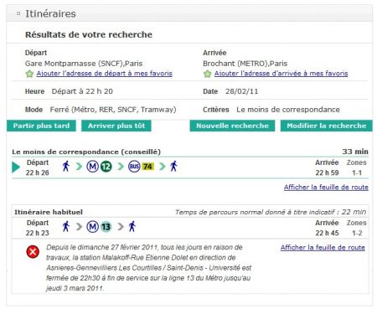Click the Metro M icon in Itinéraire habituel
Image resolution: width=377 pixels, height=314 pixels.
[x=92, y=227]
